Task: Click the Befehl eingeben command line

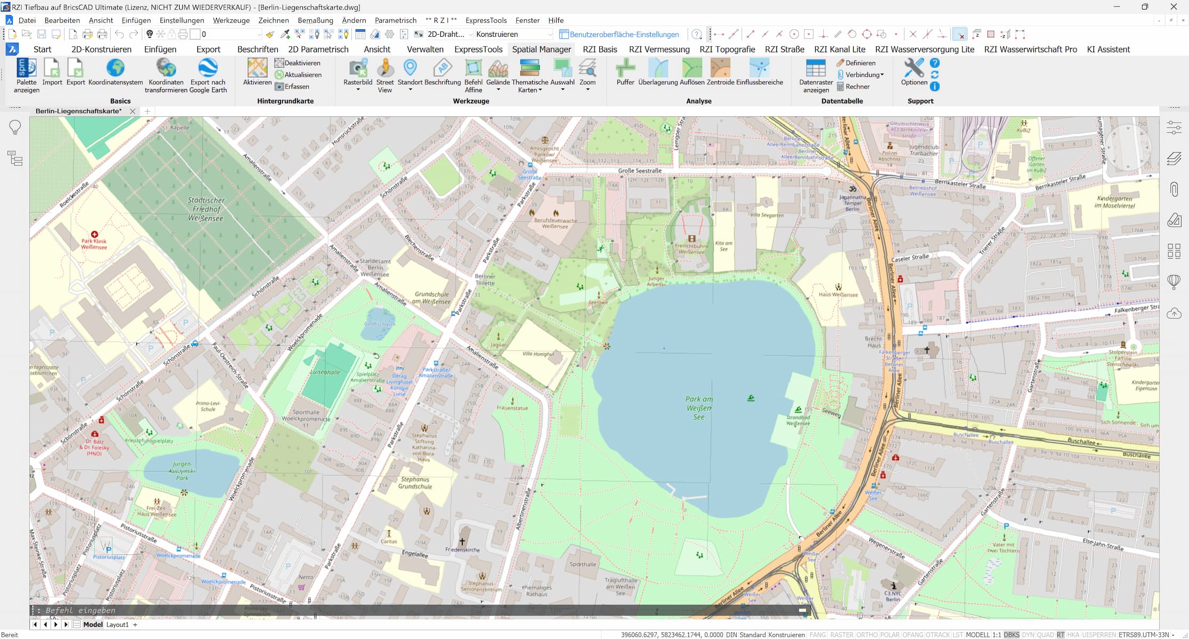Action: (x=420, y=611)
